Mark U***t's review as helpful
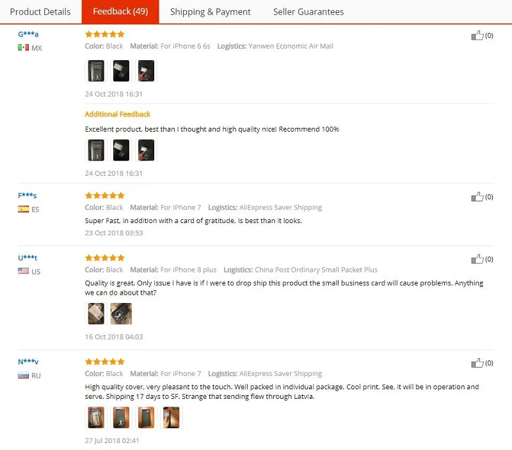The image size is (512, 450). [477, 259]
